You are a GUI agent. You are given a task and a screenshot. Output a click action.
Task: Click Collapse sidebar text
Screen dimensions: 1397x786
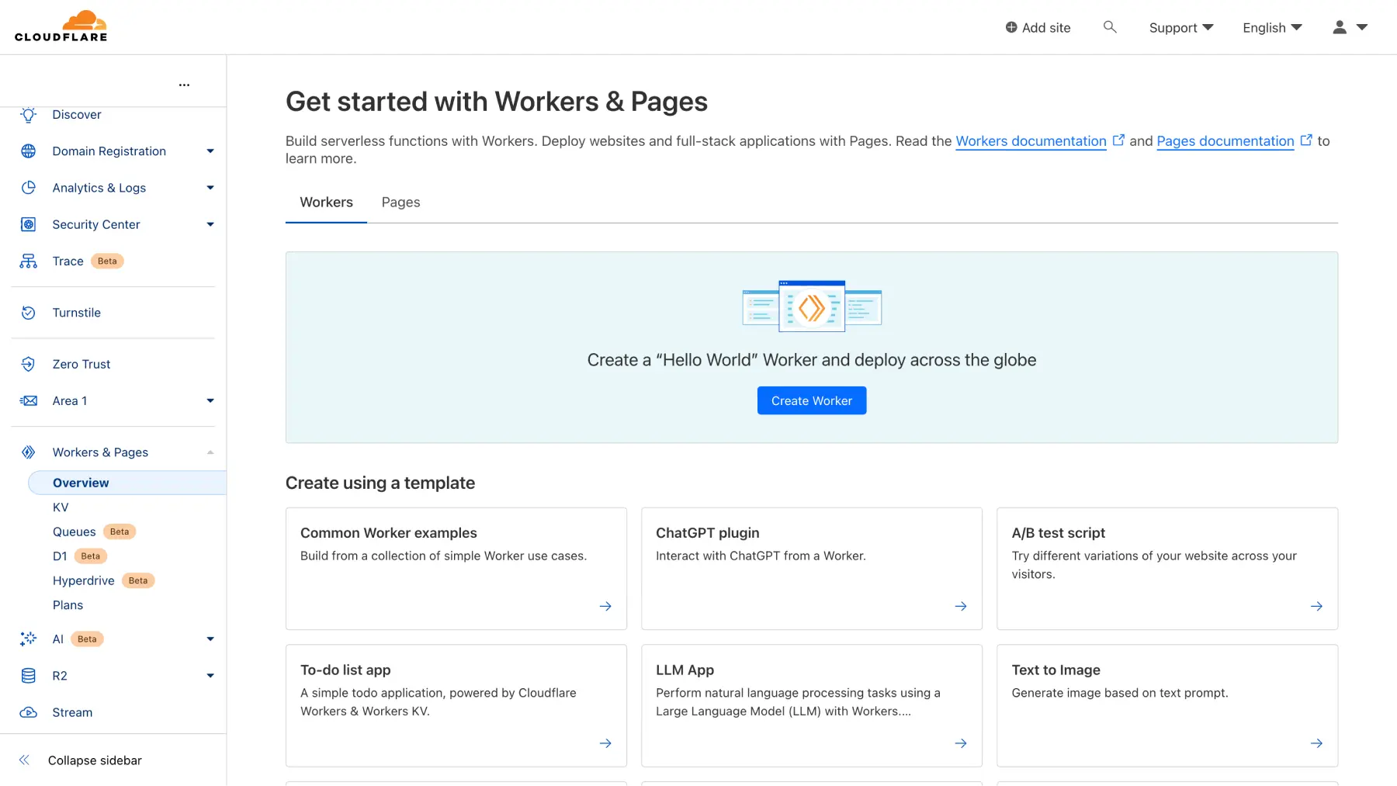point(95,760)
